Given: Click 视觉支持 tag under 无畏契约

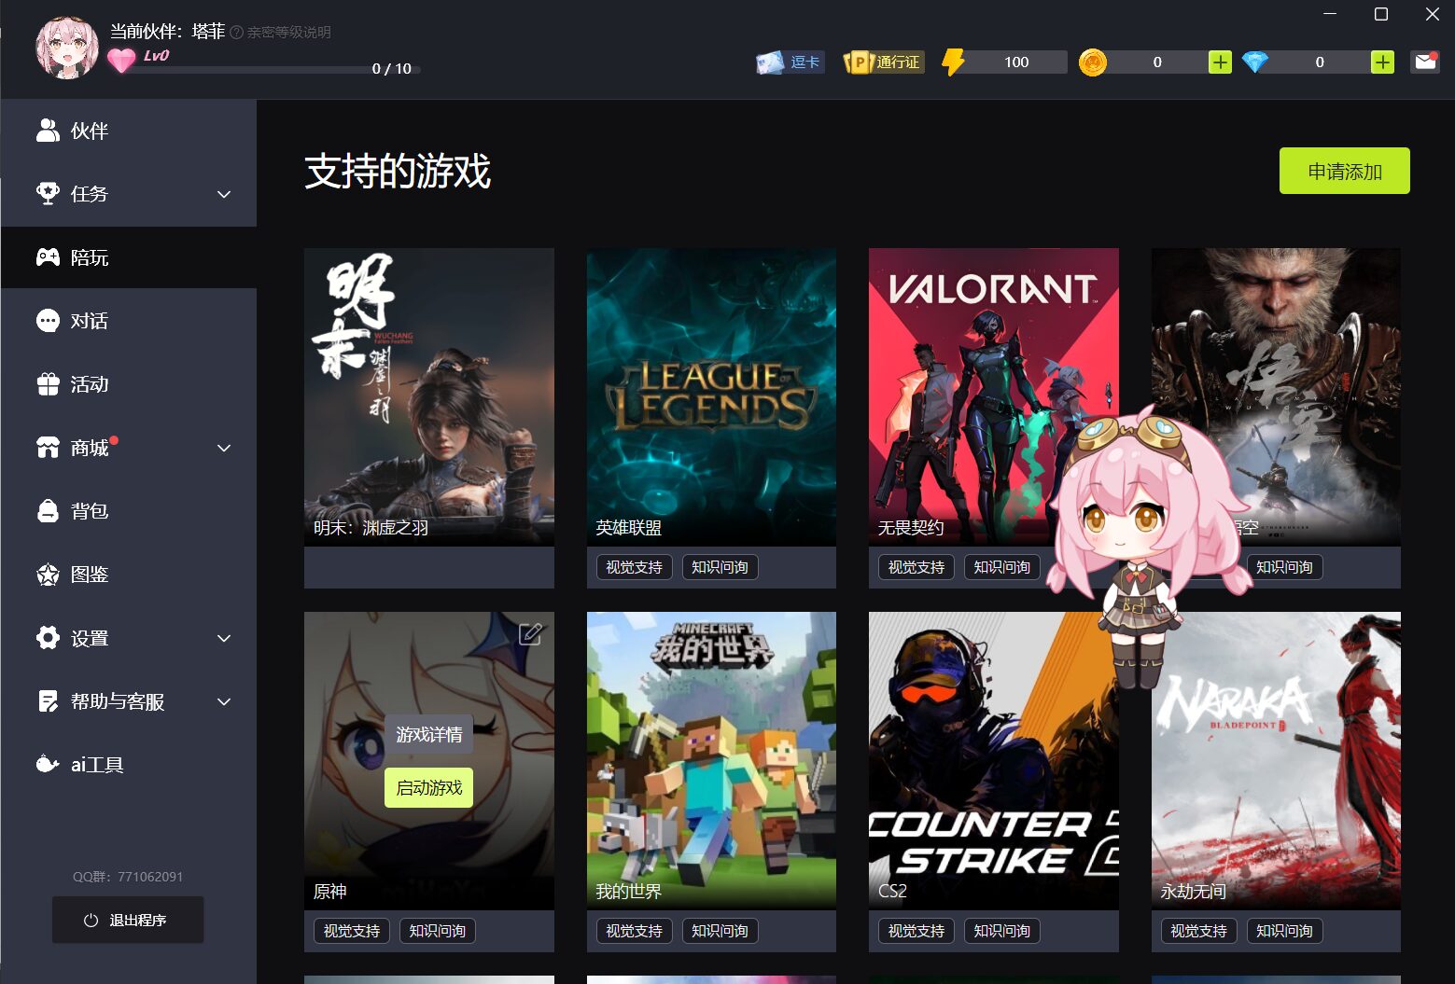Looking at the screenshot, I should pyautogui.click(x=916, y=567).
